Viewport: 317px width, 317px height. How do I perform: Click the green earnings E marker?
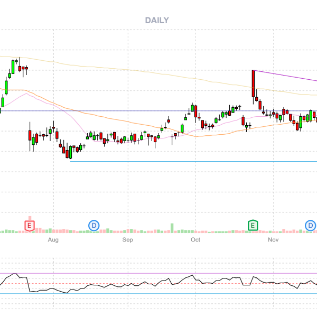[253, 226]
